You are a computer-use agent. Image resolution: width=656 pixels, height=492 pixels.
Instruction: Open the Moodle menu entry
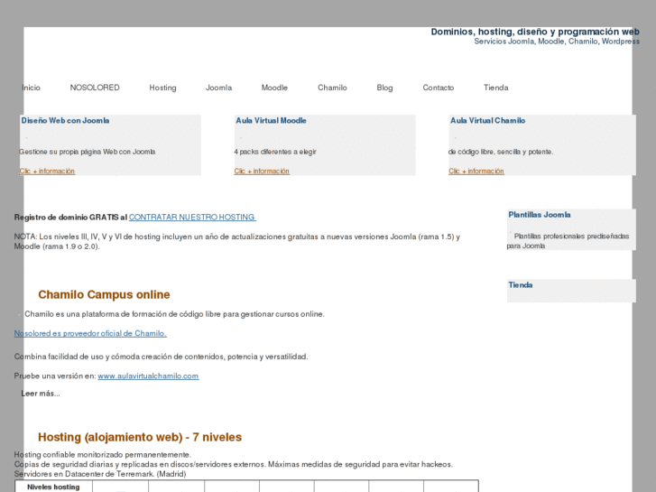[x=274, y=88]
